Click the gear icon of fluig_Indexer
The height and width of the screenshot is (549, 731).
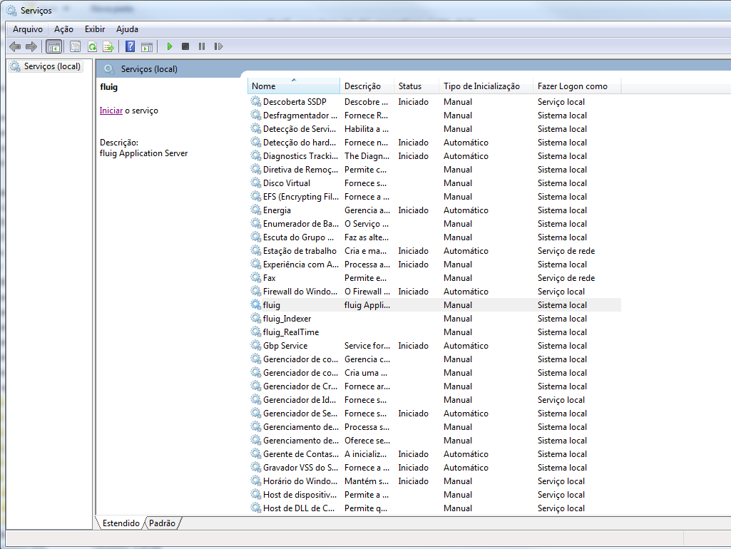[x=256, y=318]
